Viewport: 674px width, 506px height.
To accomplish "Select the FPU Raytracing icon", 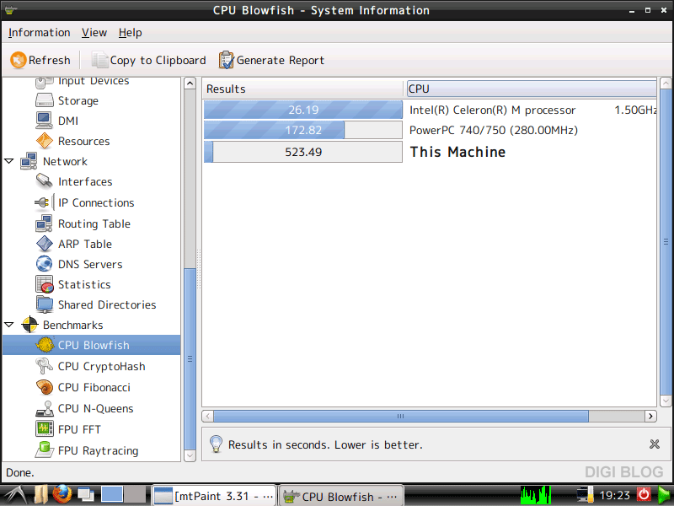I will click(x=45, y=450).
